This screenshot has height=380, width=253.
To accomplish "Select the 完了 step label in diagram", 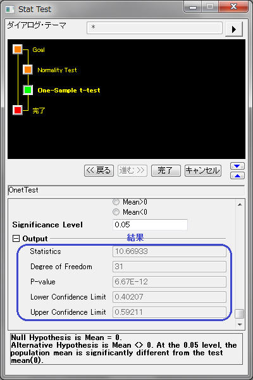I will 39,110.
